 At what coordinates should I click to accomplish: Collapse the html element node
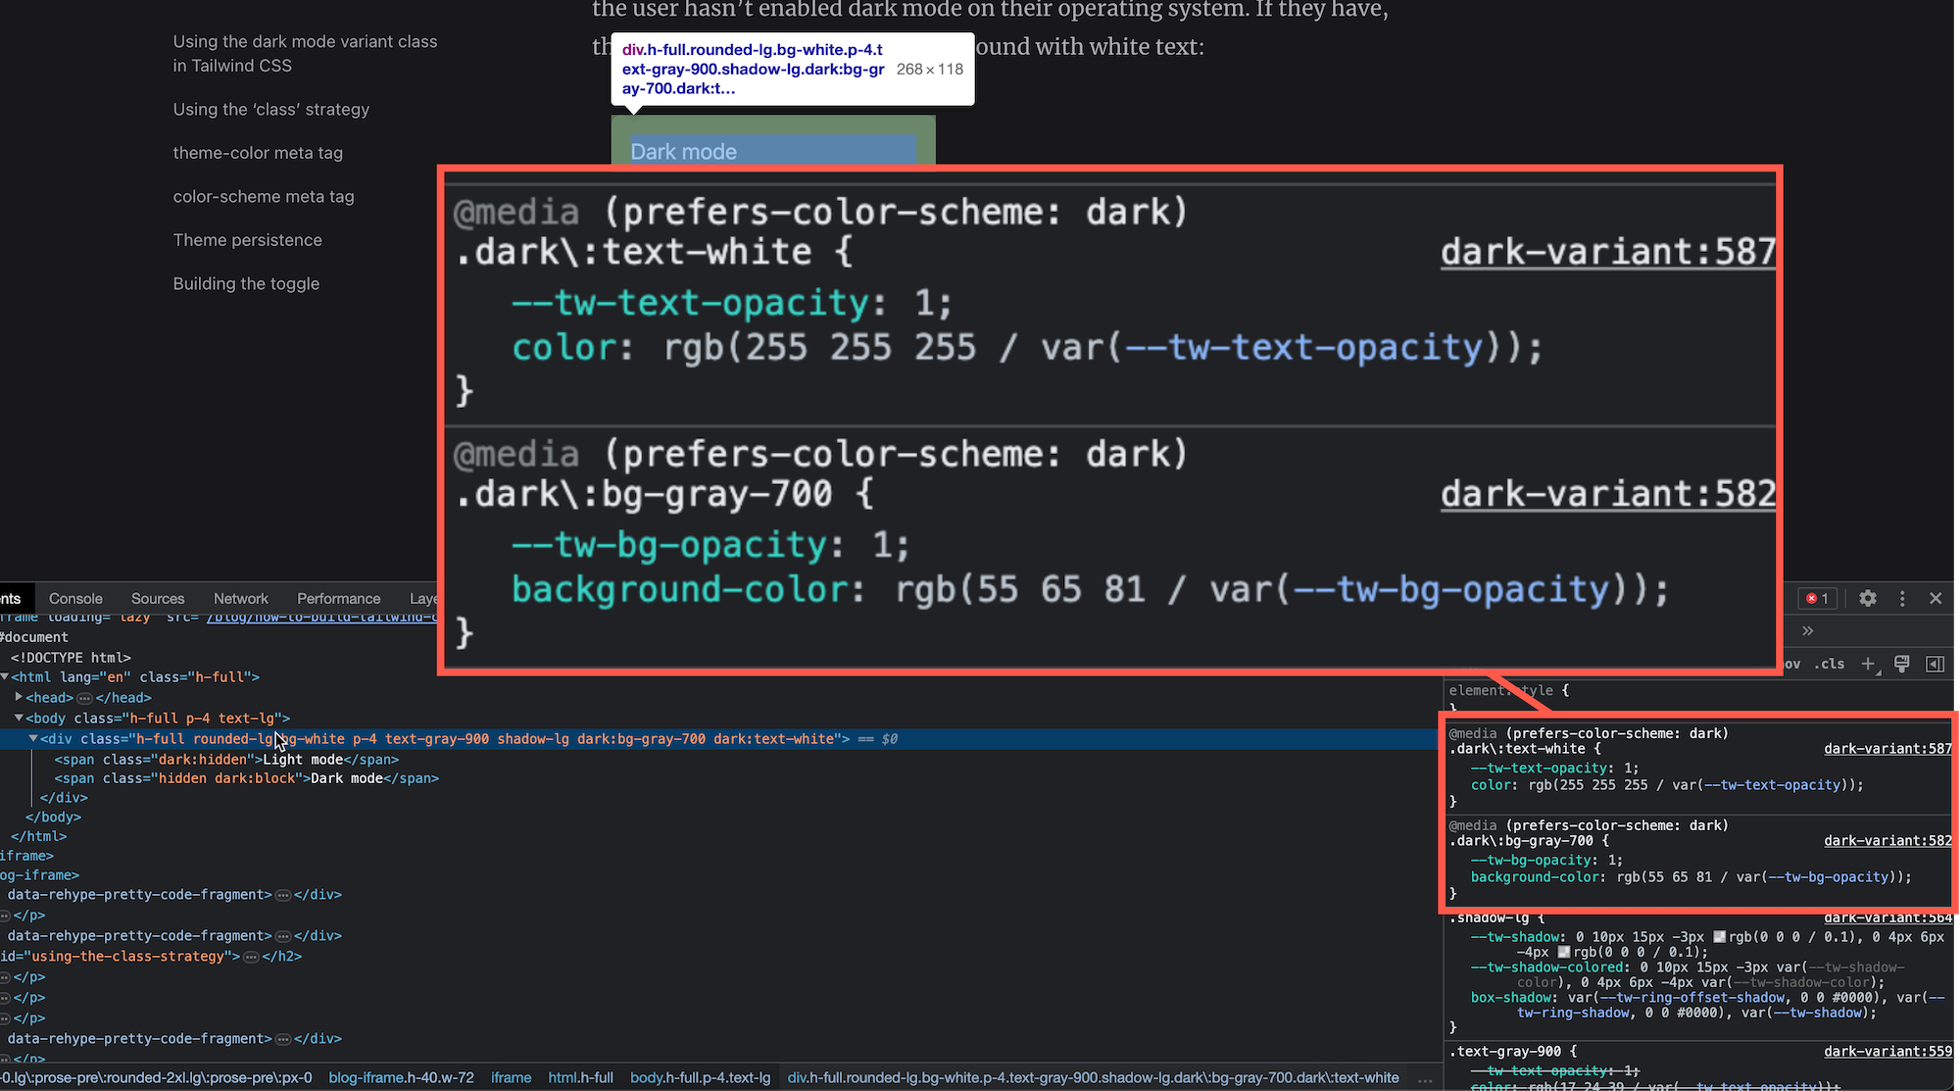click(x=5, y=677)
